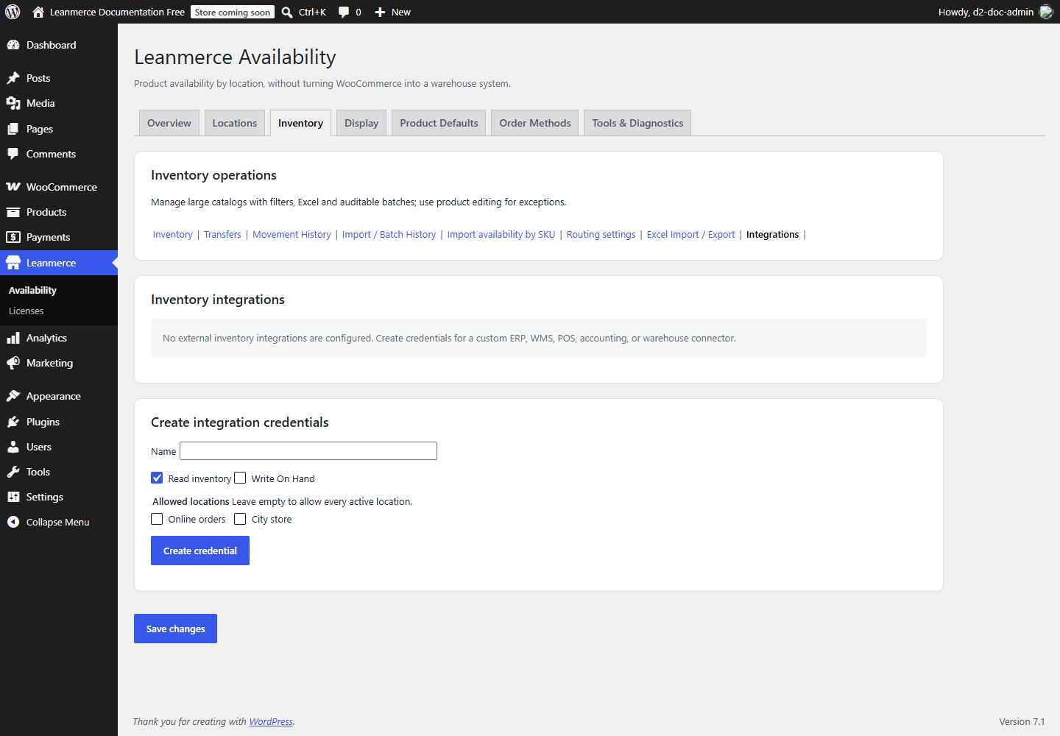Click the Version 7.1 footer text
1060x736 pixels.
[1022, 722]
